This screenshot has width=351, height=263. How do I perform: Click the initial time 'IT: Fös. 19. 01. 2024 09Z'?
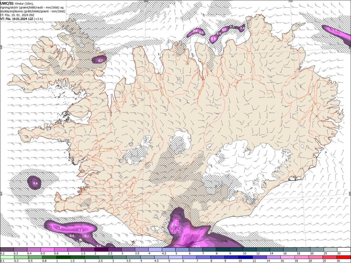pyautogui.click(x=17, y=15)
